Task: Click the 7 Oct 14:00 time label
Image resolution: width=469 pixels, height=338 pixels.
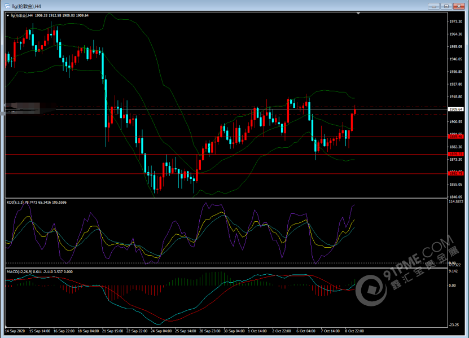Action: (x=330, y=331)
